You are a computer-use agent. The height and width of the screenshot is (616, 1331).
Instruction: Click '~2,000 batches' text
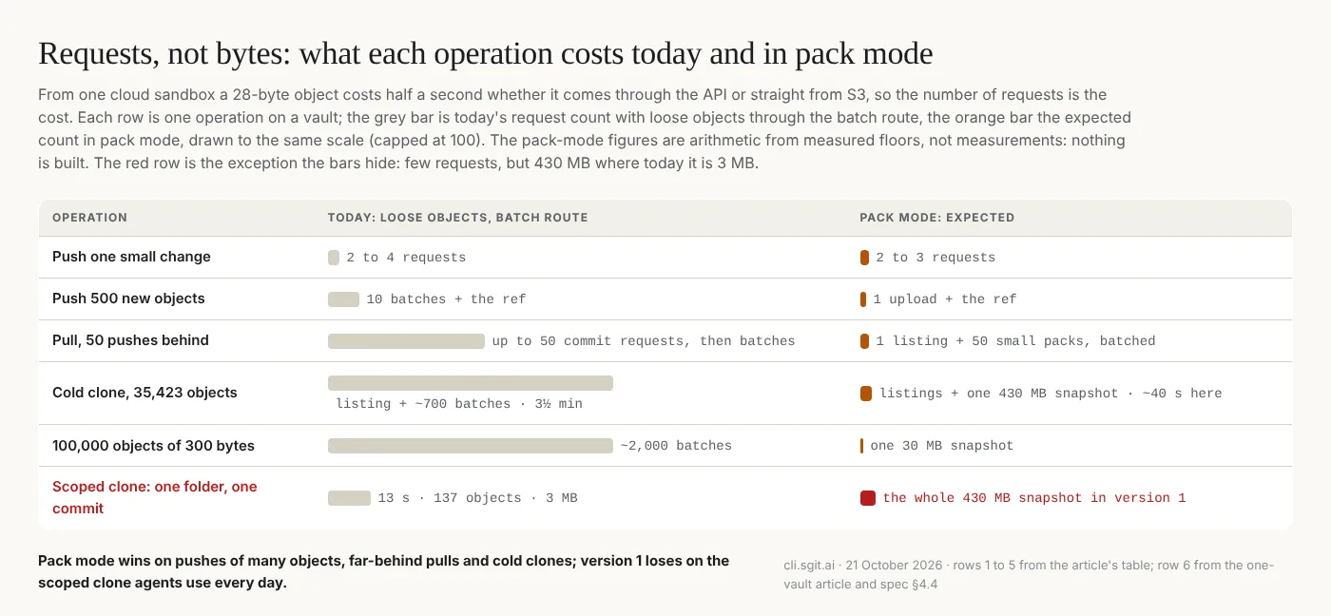click(676, 446)
